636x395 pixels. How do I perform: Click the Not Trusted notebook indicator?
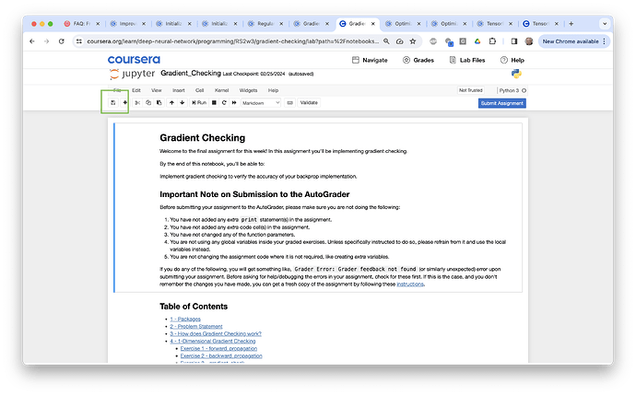(470, 90)
